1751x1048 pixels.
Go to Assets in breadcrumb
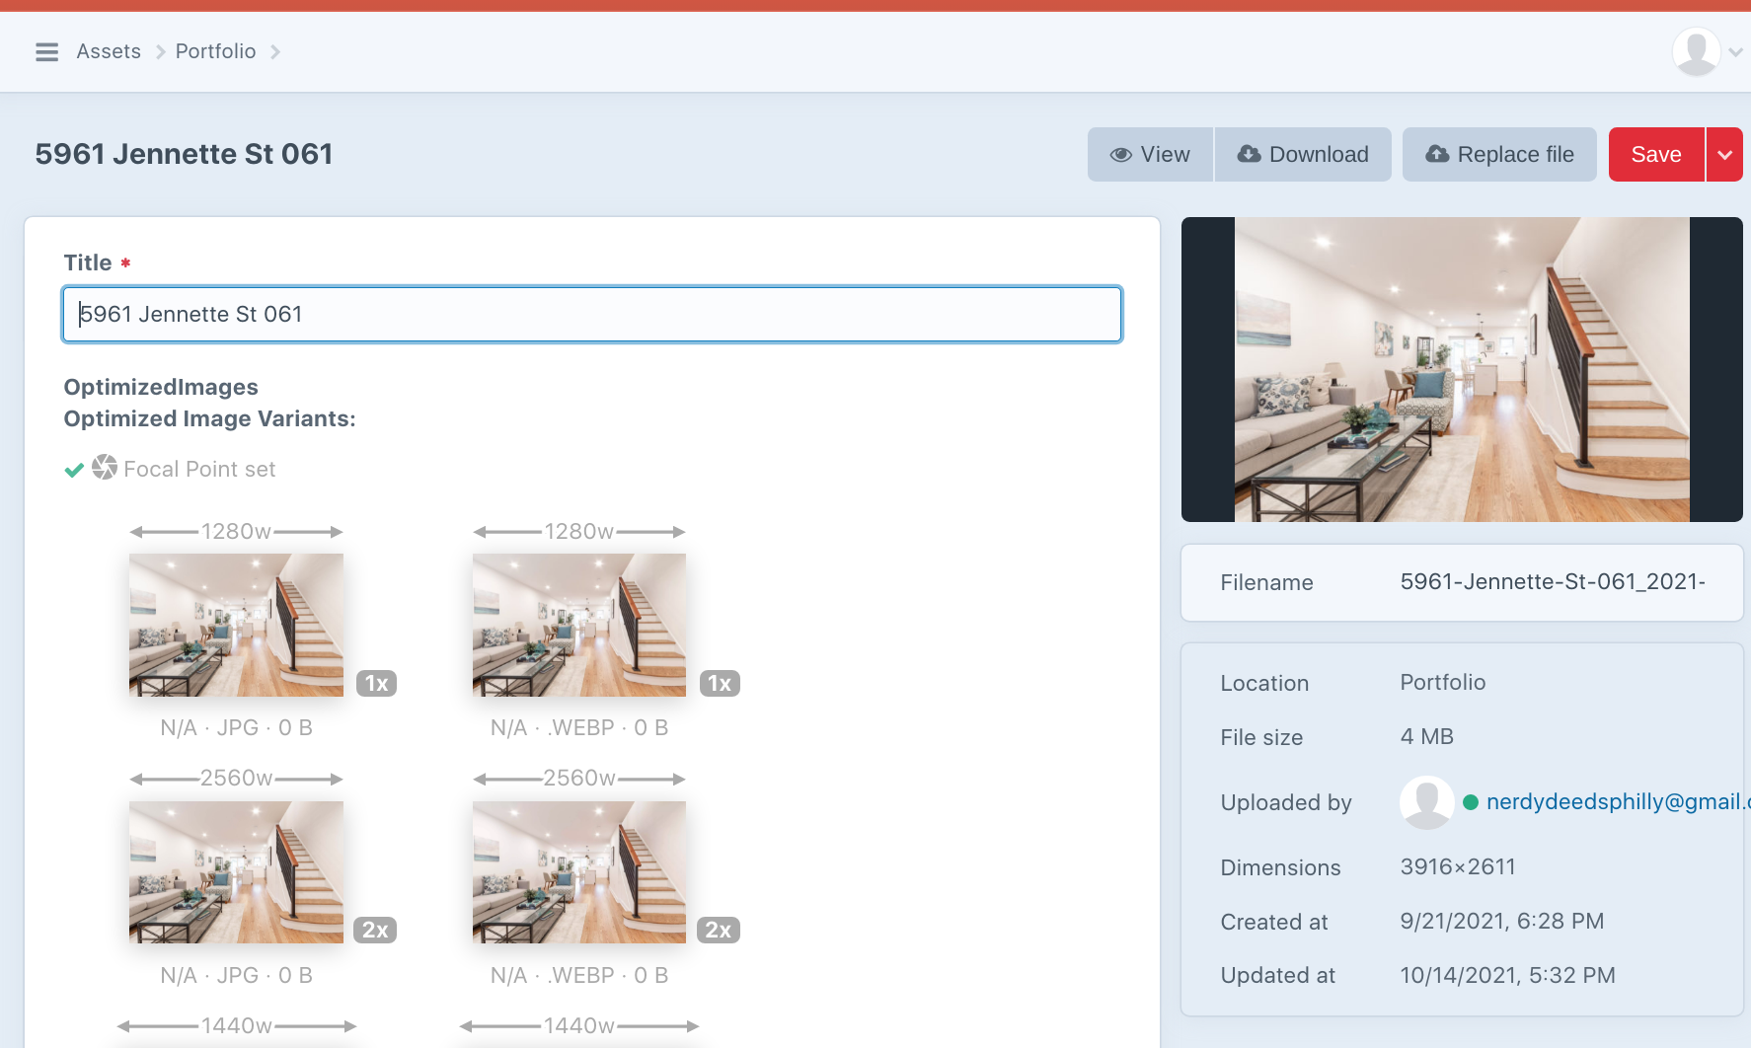(x=109, y=51)
